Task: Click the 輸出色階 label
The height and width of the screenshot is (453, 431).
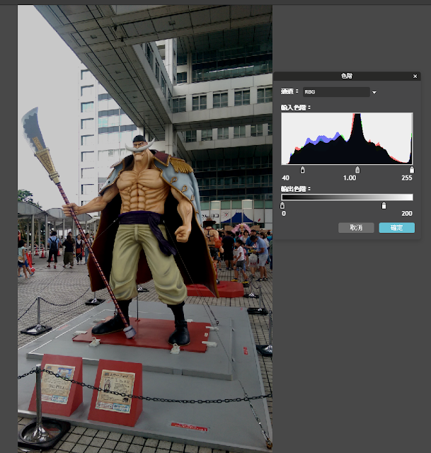Action: [296, 189]
